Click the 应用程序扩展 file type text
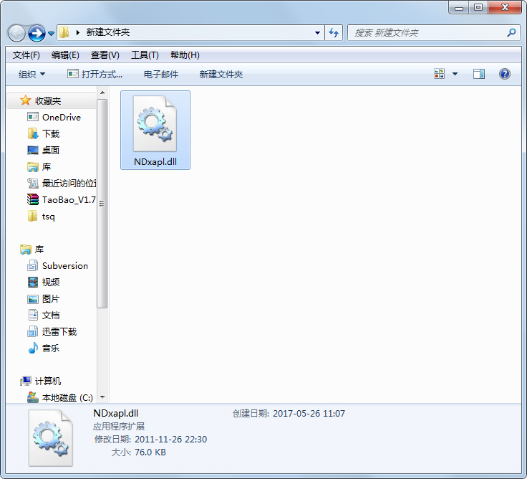This screenshot has width=527, height=479. coord(119,426)
